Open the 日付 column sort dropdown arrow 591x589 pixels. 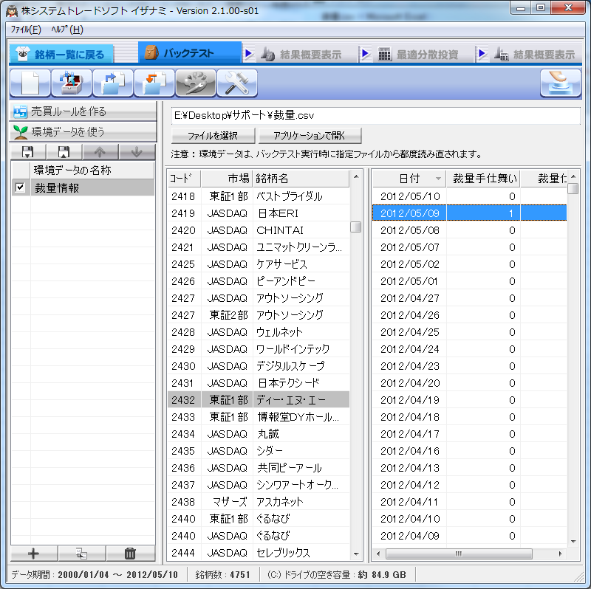click(x=438, y=179)
